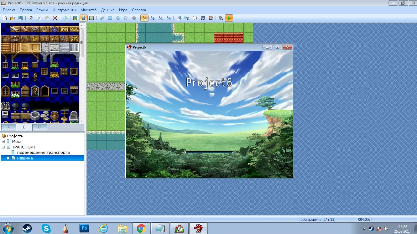Open Steam from the taskbar
The width and height of the screenshot is (417, 234).
click(27, 228)
